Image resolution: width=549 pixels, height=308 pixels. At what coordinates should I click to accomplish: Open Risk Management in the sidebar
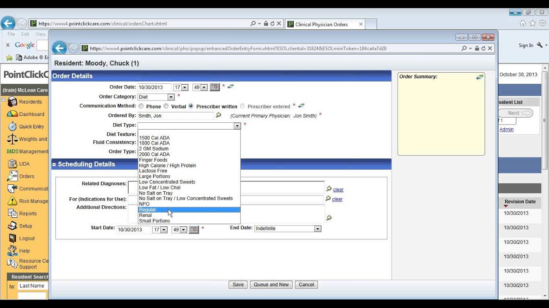point(33,201)
